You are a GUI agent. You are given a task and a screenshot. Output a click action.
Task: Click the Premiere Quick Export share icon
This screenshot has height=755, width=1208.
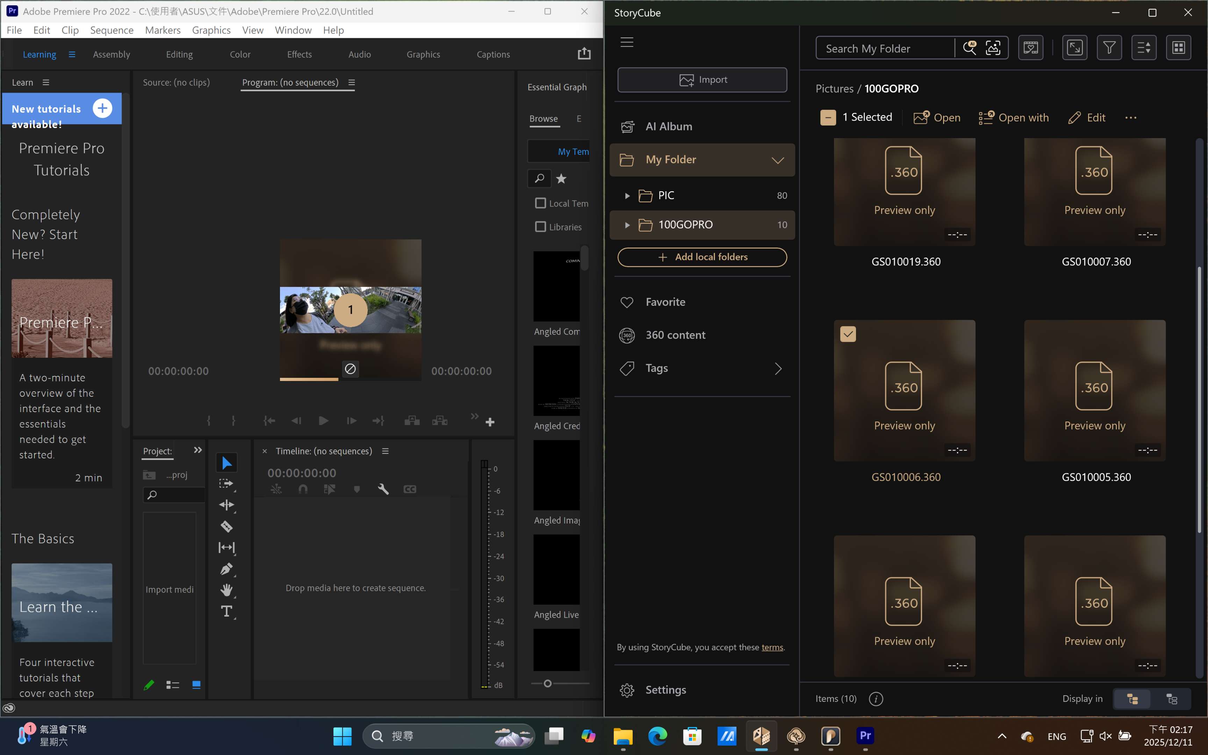[x=584, y=54]
